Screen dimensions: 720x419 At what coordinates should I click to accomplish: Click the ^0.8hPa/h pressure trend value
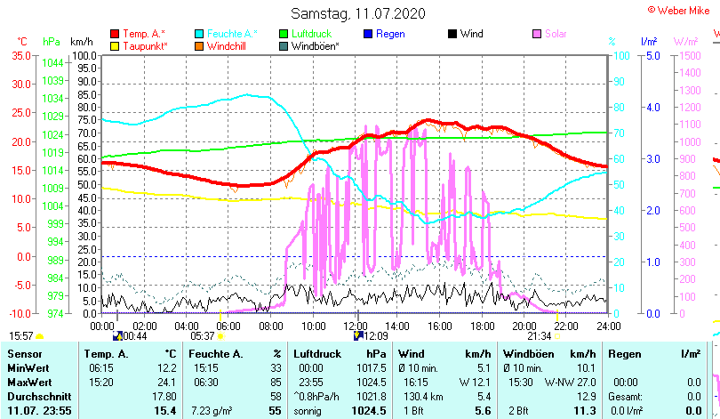coord(316,397)
